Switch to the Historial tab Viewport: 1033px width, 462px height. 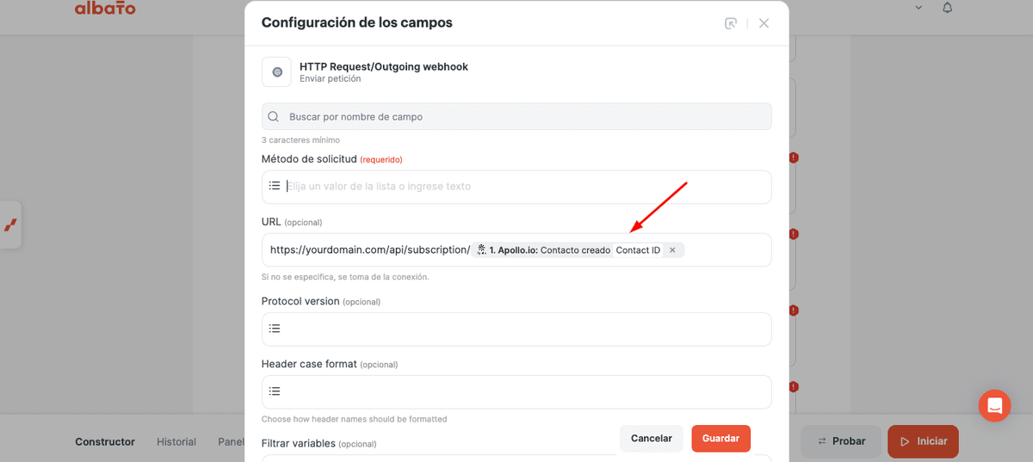tap(176, 441)
